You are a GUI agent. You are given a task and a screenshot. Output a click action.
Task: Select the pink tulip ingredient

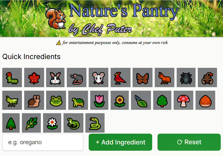coord(99,100)
